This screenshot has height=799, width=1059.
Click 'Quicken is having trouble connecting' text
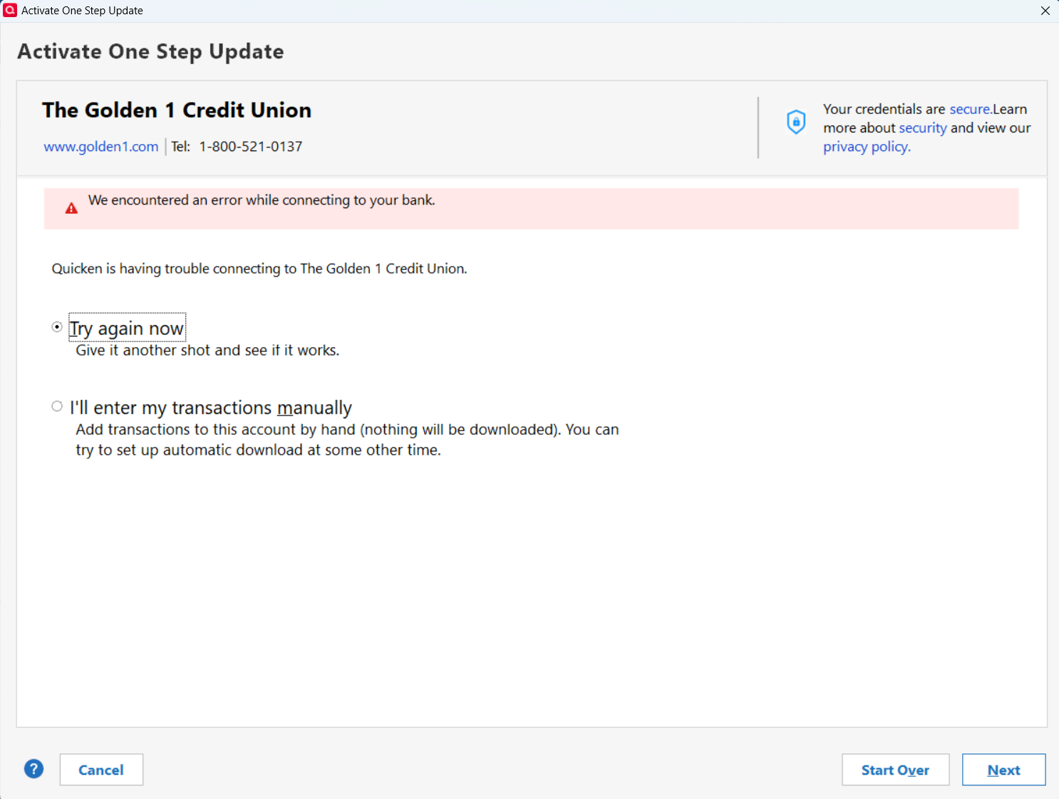click(259, 269)
